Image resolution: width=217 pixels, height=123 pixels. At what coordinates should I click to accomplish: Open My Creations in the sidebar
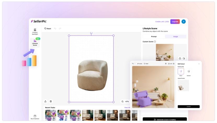coord(35,117)
